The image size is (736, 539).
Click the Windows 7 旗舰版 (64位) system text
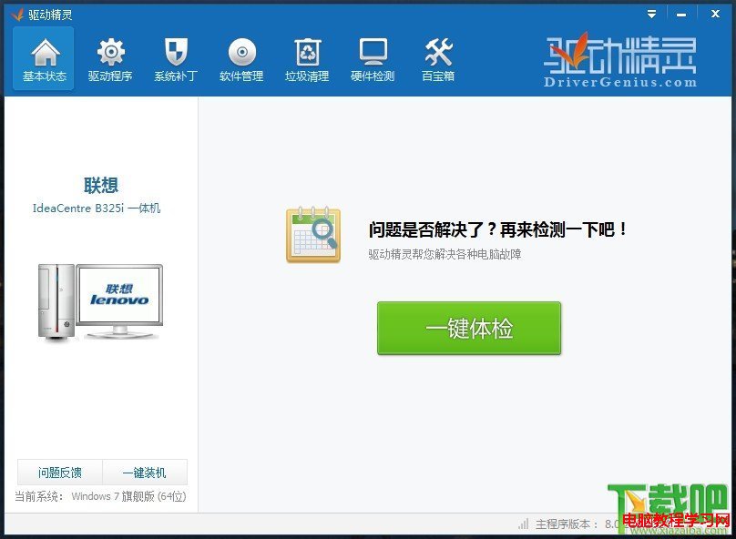pos(128,496)
